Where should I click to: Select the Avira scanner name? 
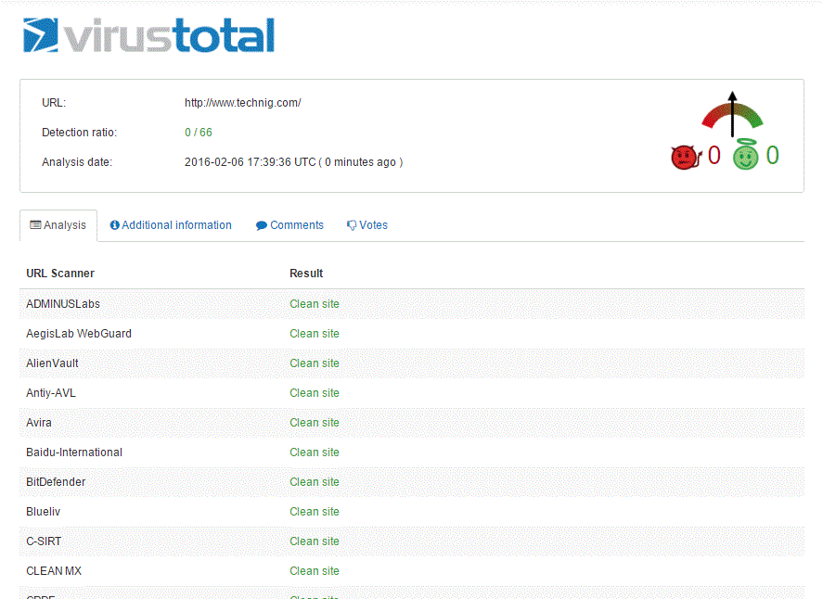click(39, 422)
